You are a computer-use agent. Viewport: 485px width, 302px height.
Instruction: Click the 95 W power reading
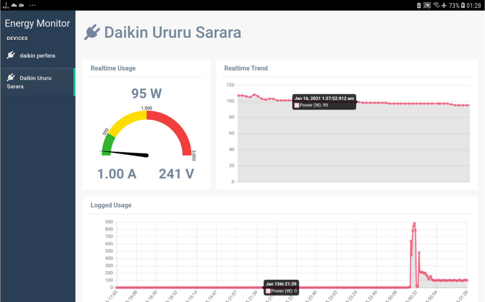[x=146, y=93]
